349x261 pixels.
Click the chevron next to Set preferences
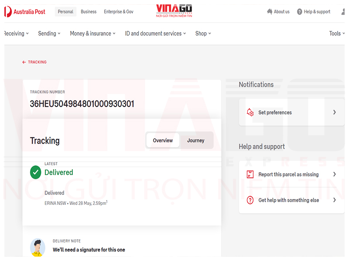(334, 112)
